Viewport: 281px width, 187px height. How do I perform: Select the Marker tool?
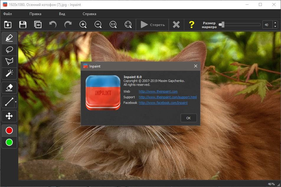pyautogui.click(x=9, y=38)
